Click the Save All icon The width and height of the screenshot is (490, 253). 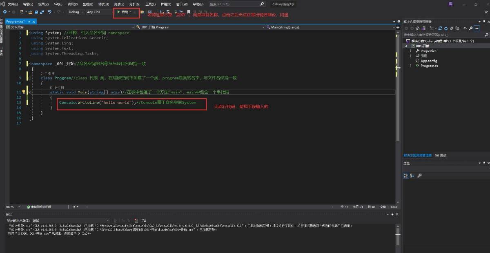tap(41, 12)
